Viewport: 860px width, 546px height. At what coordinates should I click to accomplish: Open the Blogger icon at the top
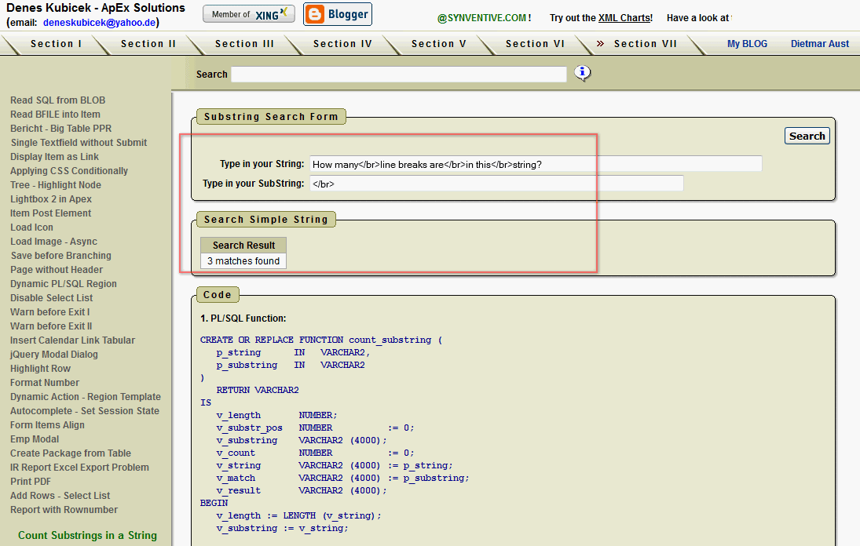(337, 14)
